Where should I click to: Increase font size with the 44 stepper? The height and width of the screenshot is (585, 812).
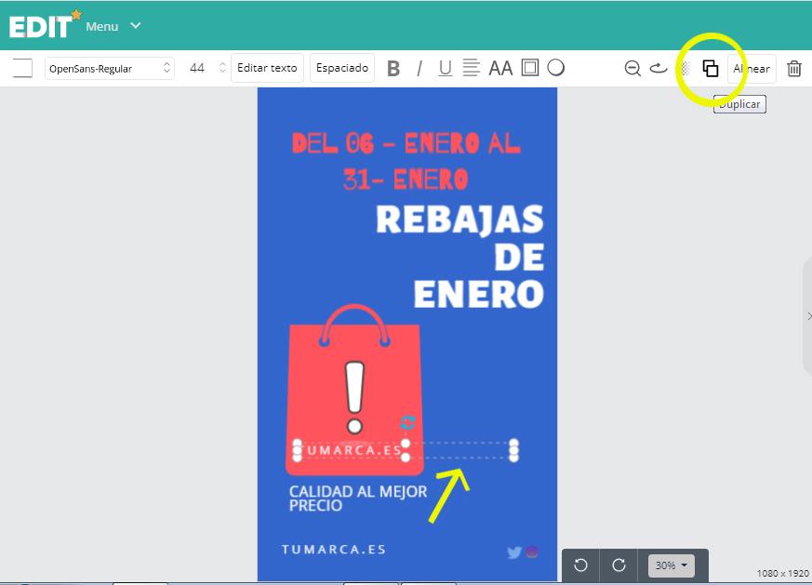point(220,62)
